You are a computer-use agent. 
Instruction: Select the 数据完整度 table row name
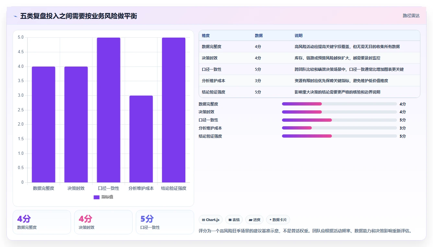(212, 47)
